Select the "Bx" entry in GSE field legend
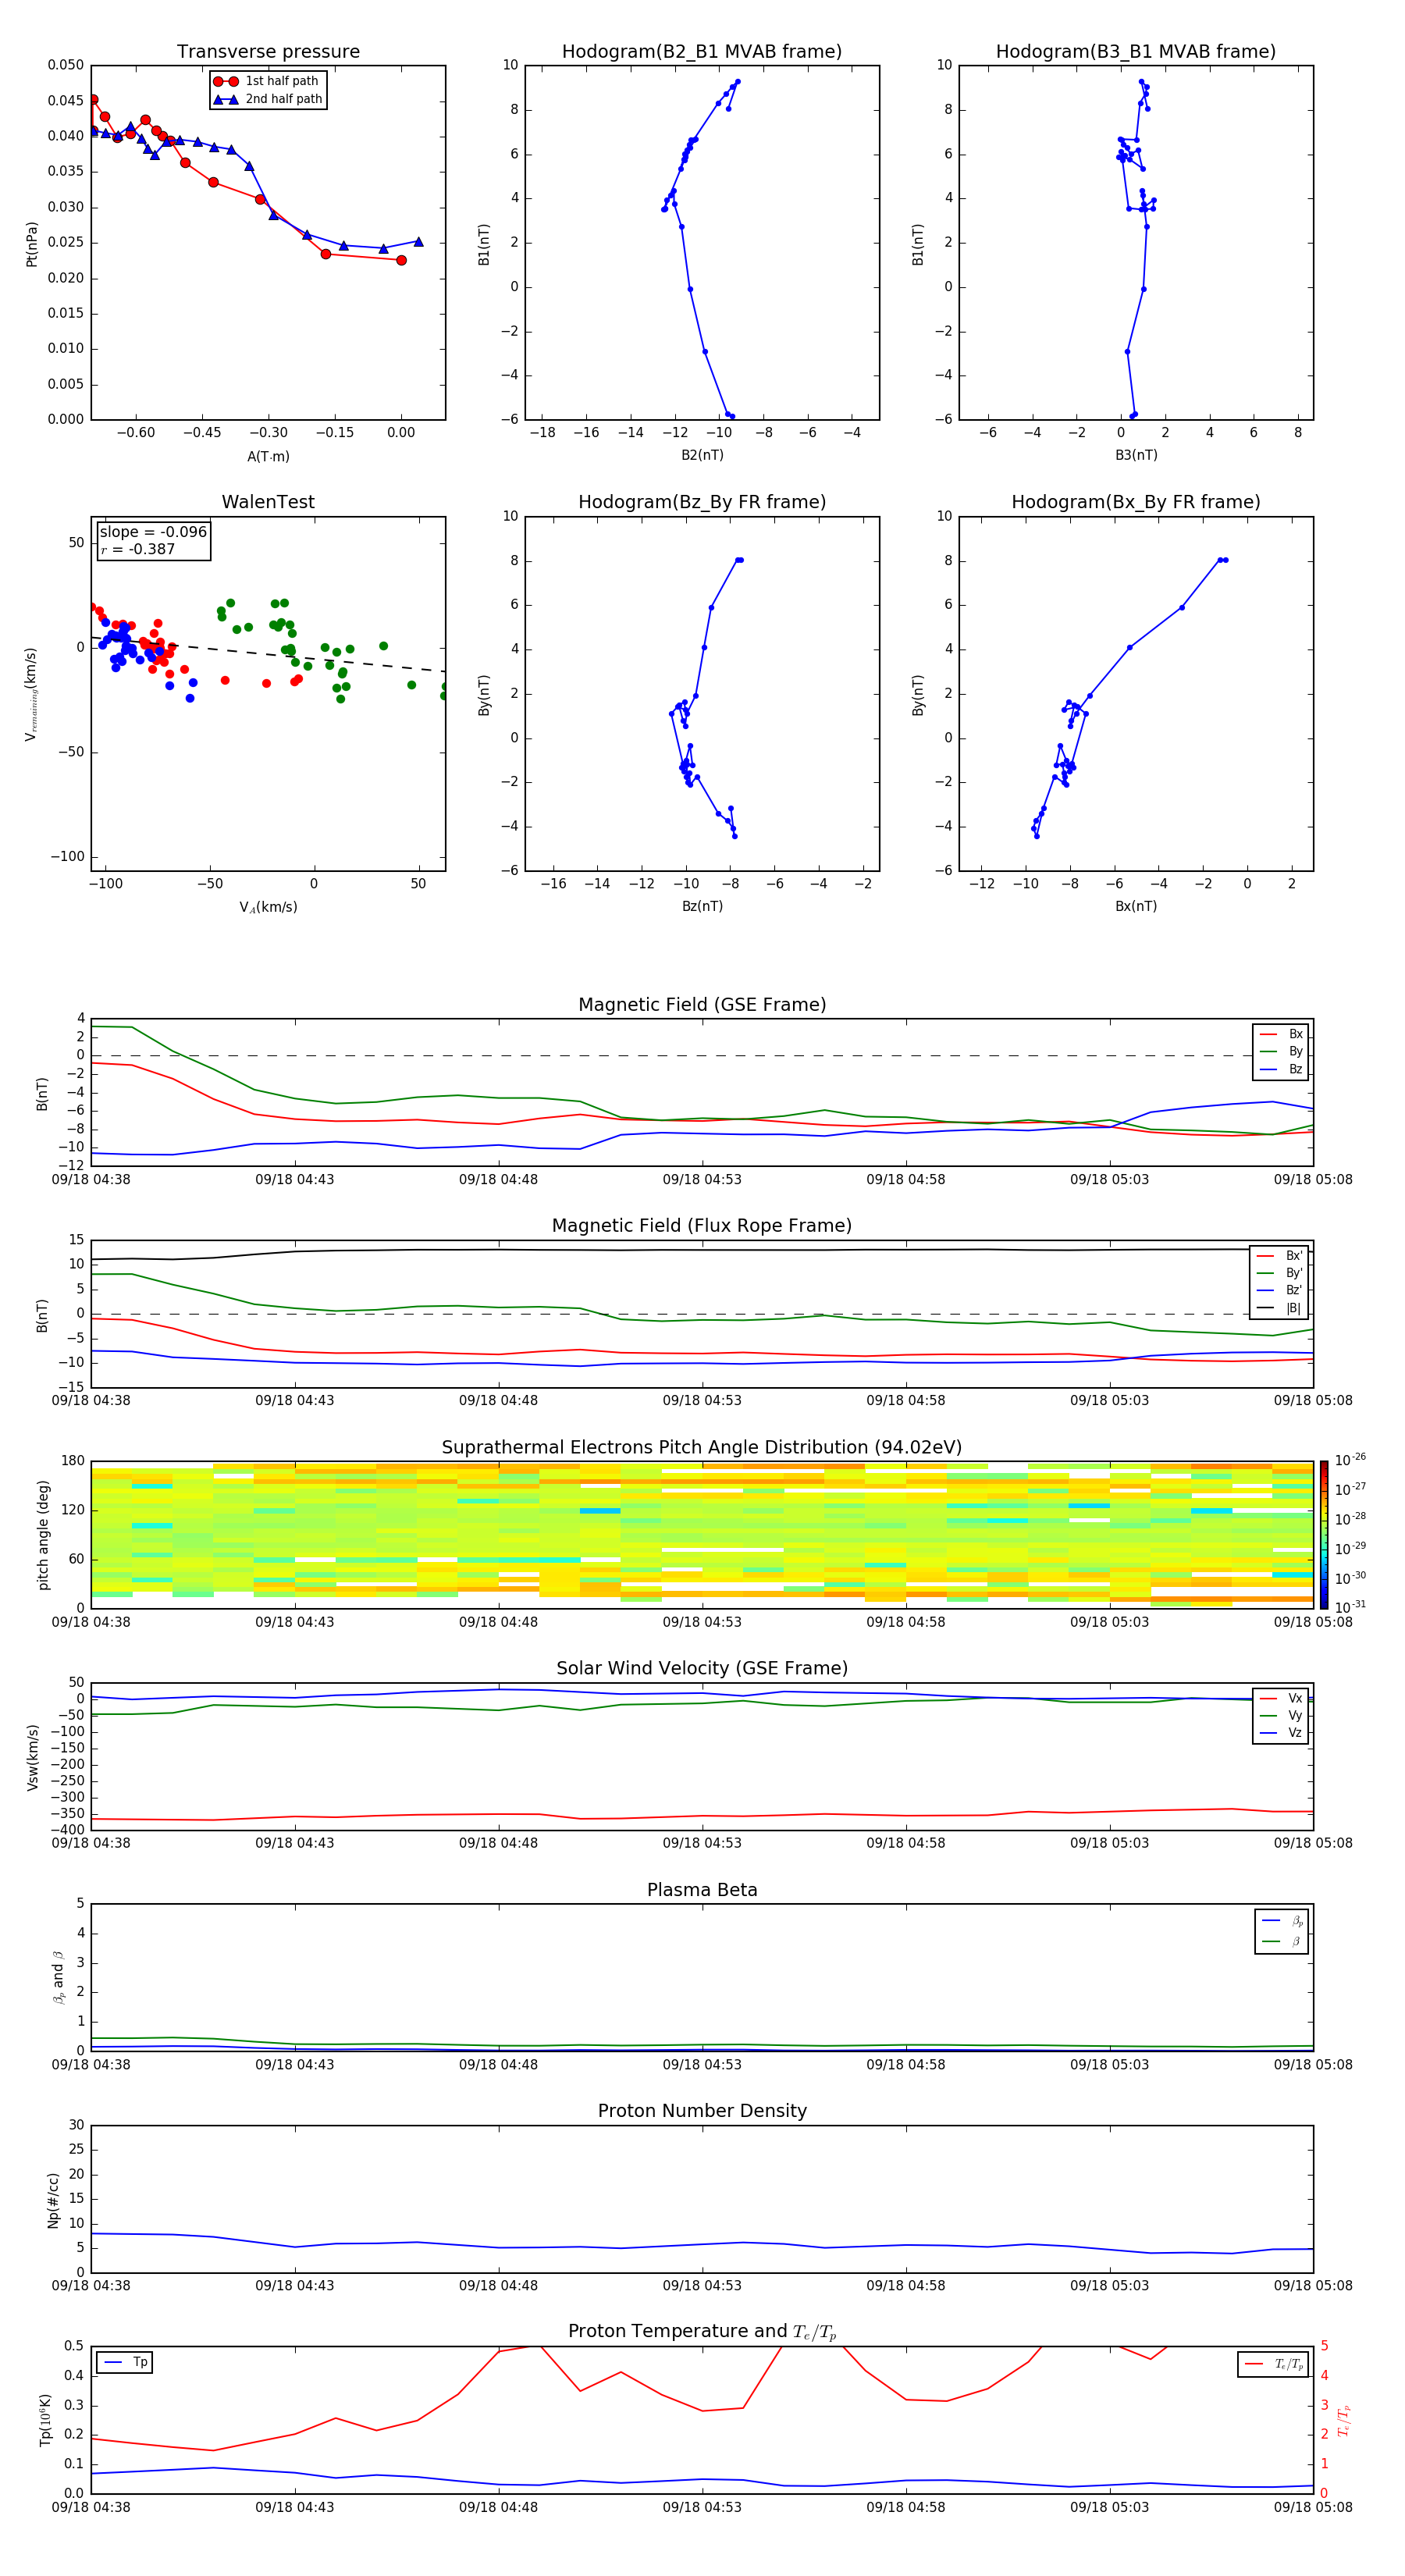 pyautogui.click(x=1281, y=1034)
